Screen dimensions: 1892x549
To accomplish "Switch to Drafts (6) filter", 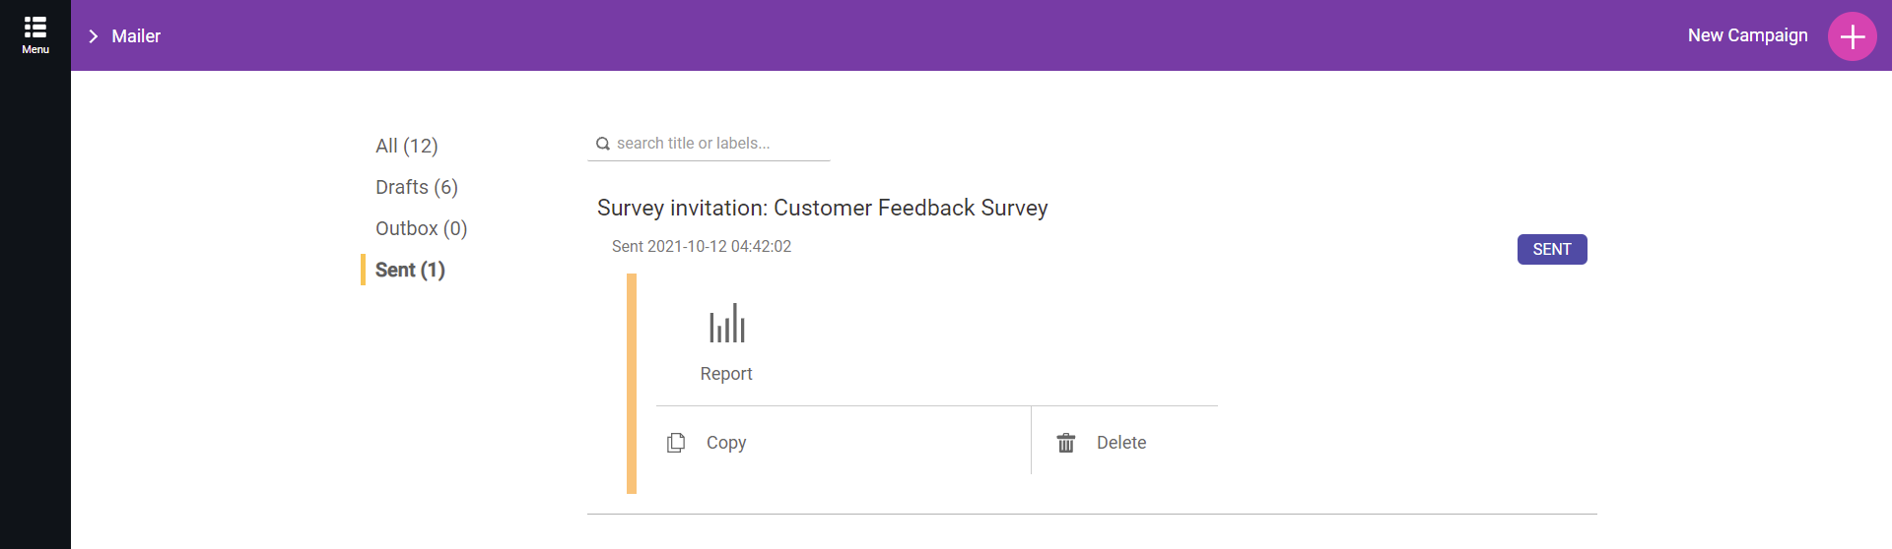I will (x=417, y=187).
